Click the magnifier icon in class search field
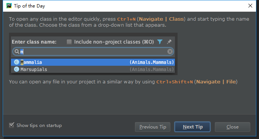Image resolution: width=259 pixels, height=139 pixels. [17, 52]
